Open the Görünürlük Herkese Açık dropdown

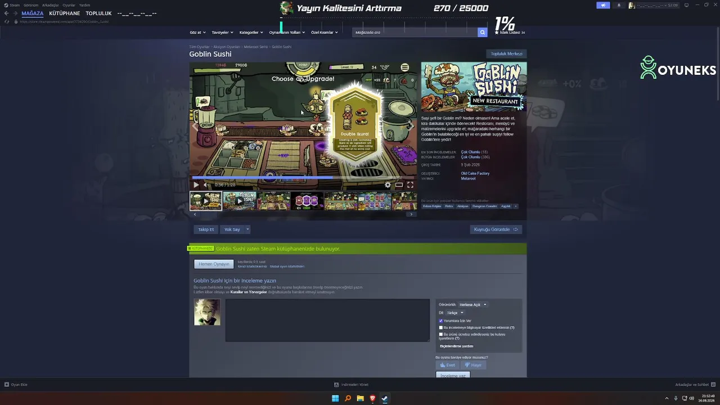click(473, 305)
